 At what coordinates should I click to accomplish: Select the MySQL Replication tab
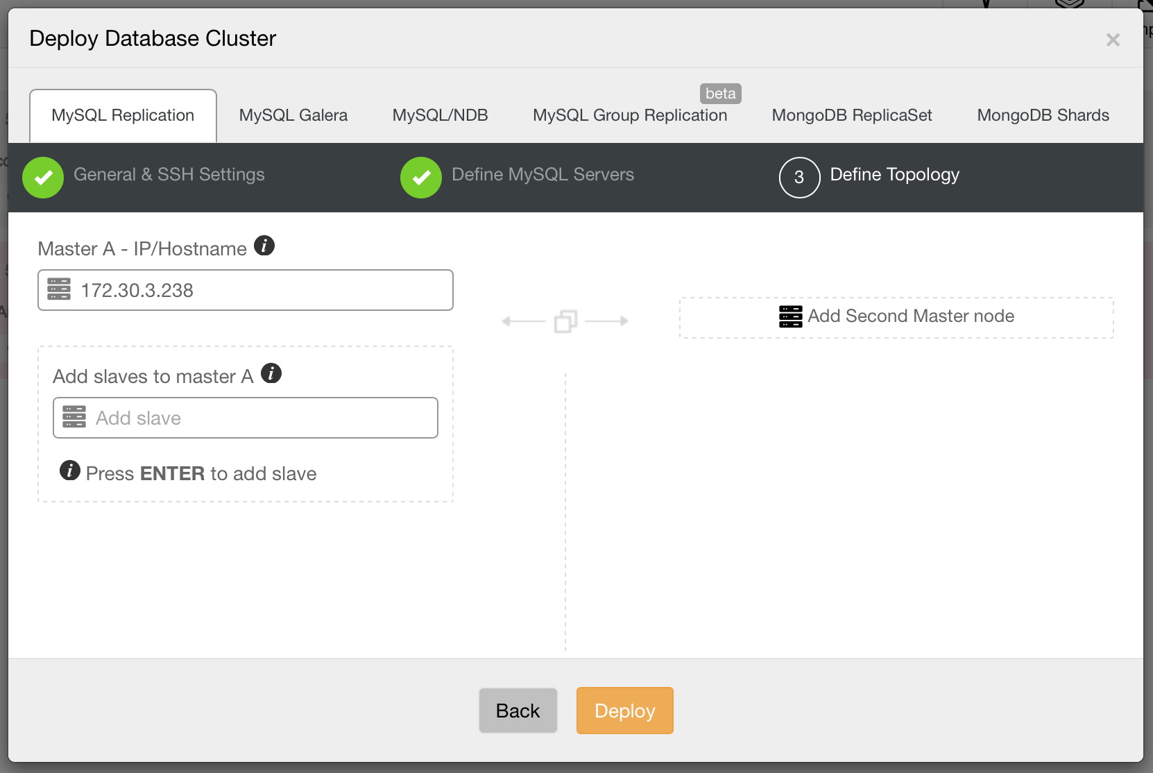[123, 115]
